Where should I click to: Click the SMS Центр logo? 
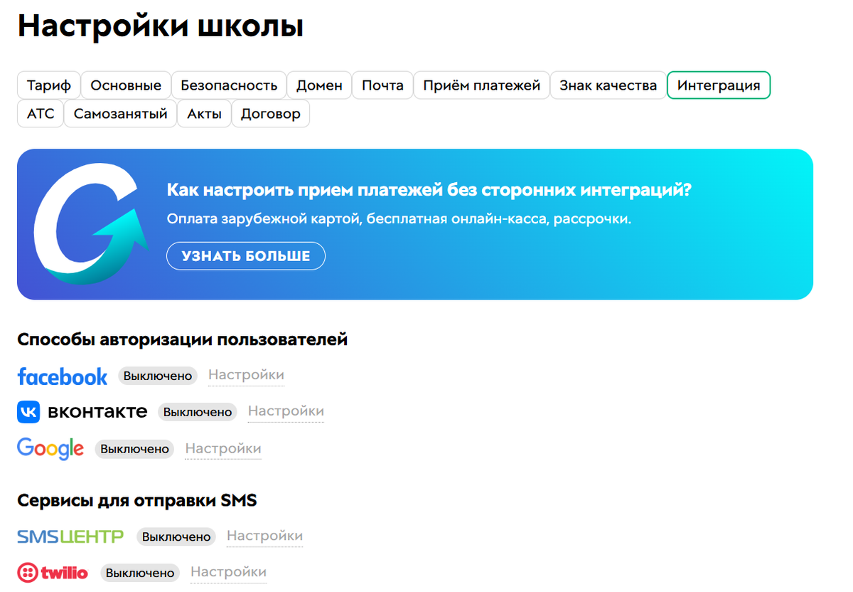click(x=70, y=536)
